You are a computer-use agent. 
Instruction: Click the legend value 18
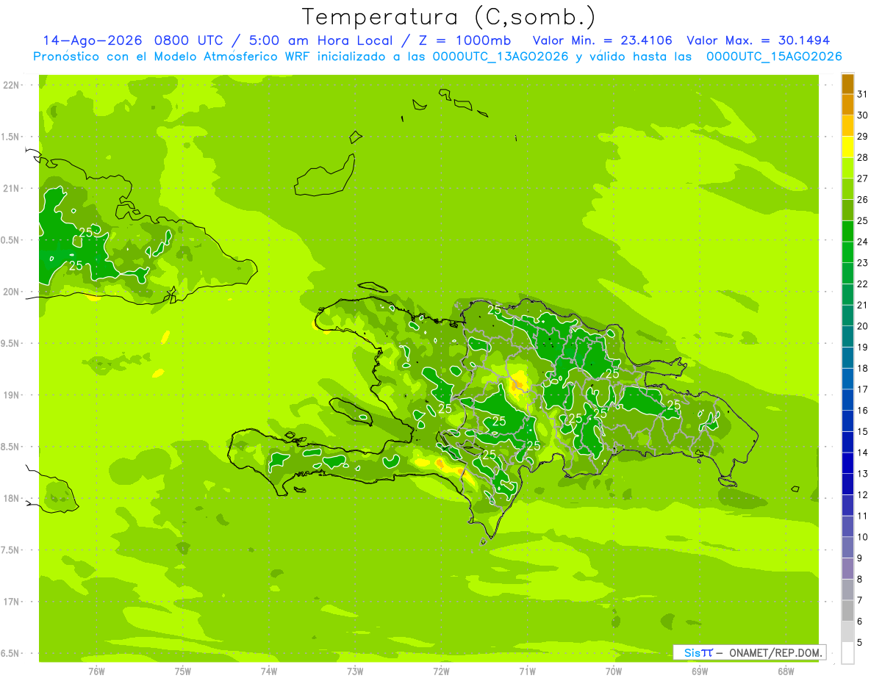pos(862,368)
